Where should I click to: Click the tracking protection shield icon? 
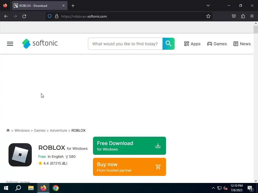[x=50, y=16]
